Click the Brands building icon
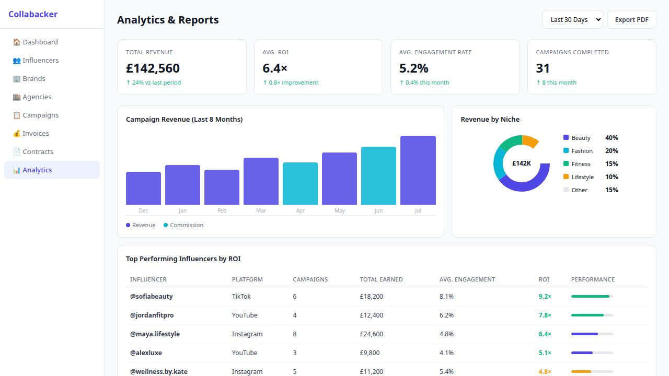Viewport: 669px width, 376px height. 17,78
